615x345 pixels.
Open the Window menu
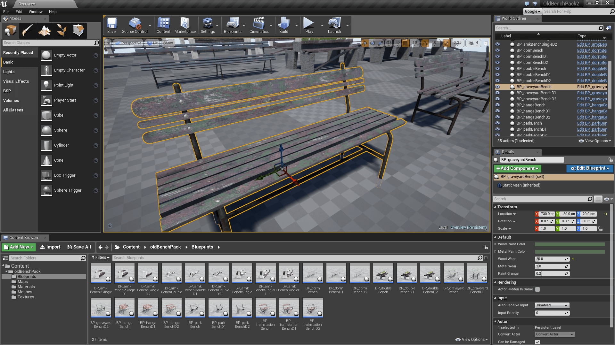click(35, 11)
